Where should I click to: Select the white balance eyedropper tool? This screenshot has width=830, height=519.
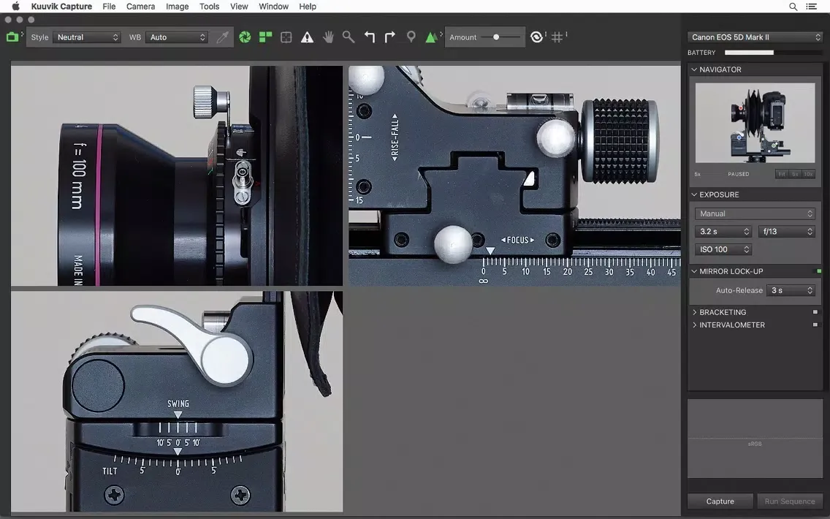(223, 37)
